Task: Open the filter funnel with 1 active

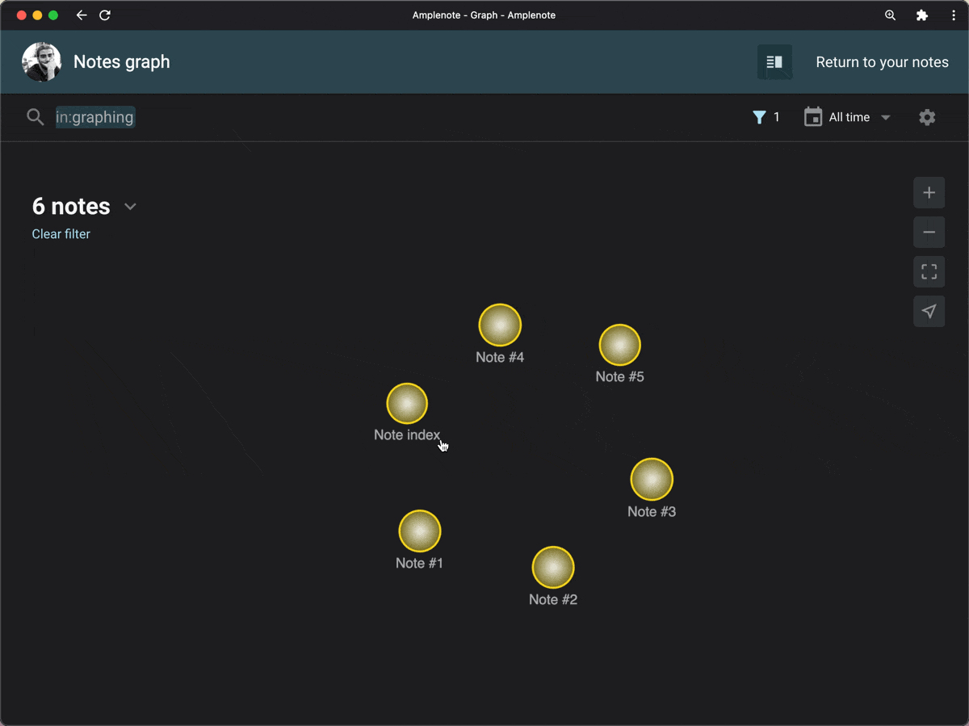Action: [x=766, y=117]
